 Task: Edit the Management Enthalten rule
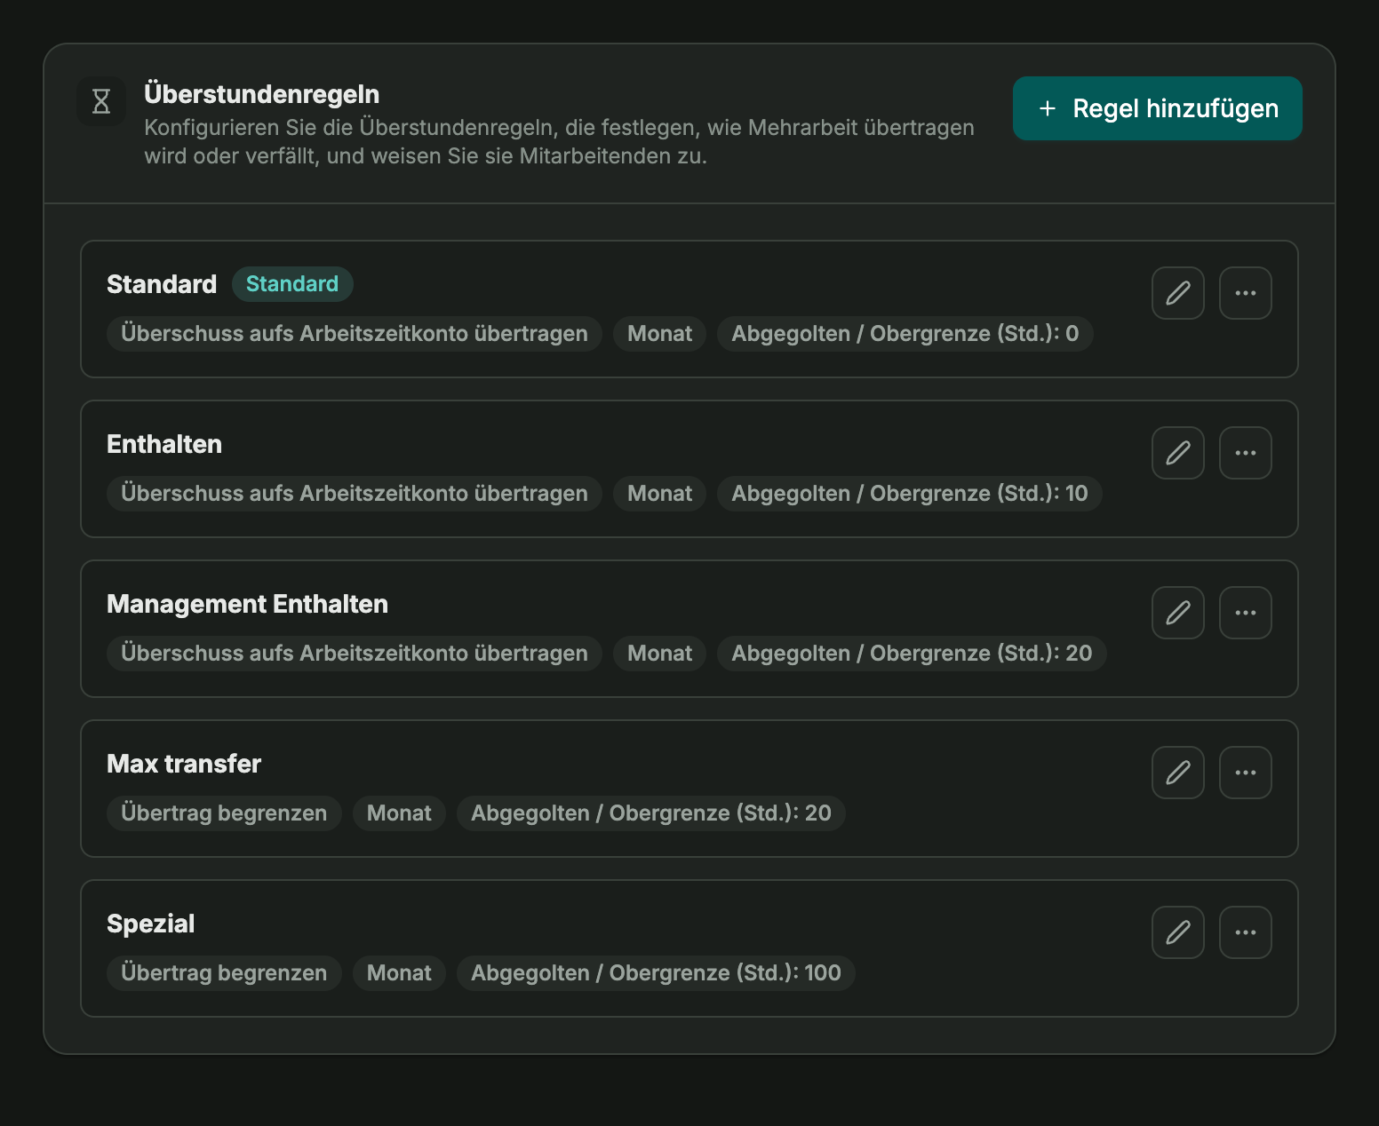[1178, 613]
